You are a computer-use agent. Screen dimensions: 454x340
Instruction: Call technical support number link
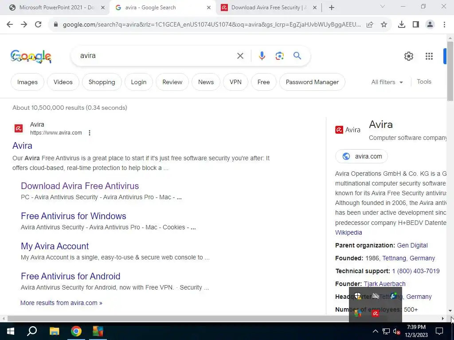pos(416,271)
